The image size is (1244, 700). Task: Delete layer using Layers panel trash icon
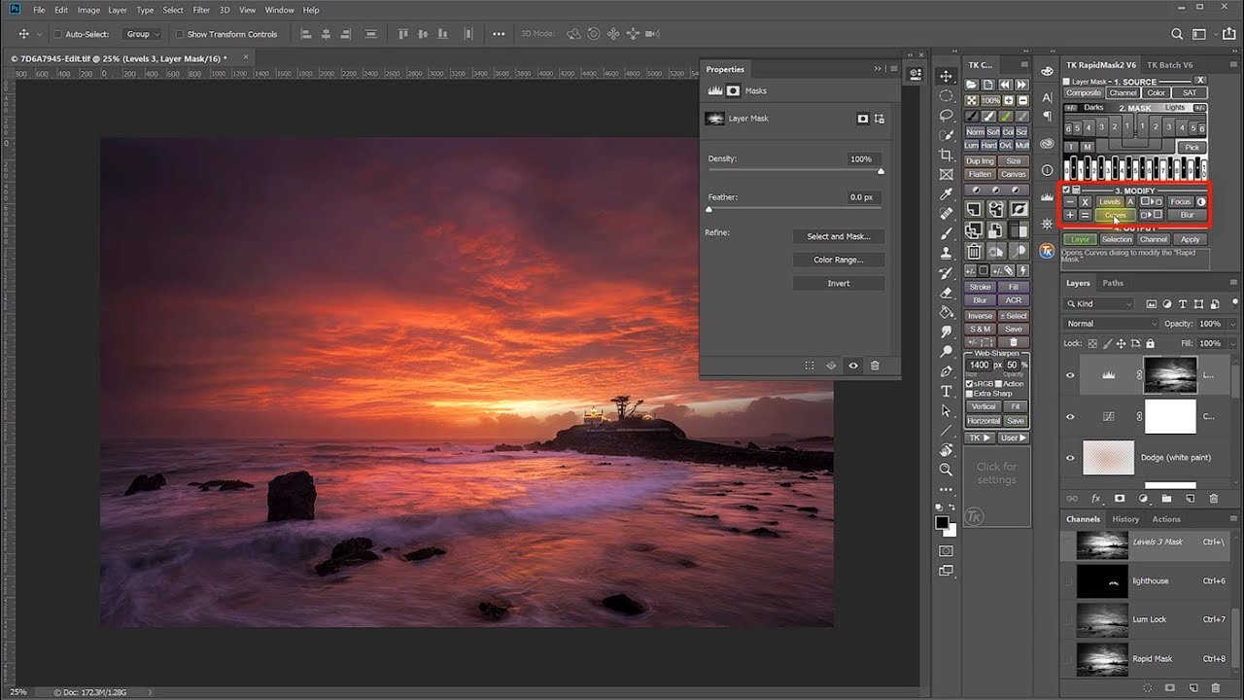click(1214, 498)
